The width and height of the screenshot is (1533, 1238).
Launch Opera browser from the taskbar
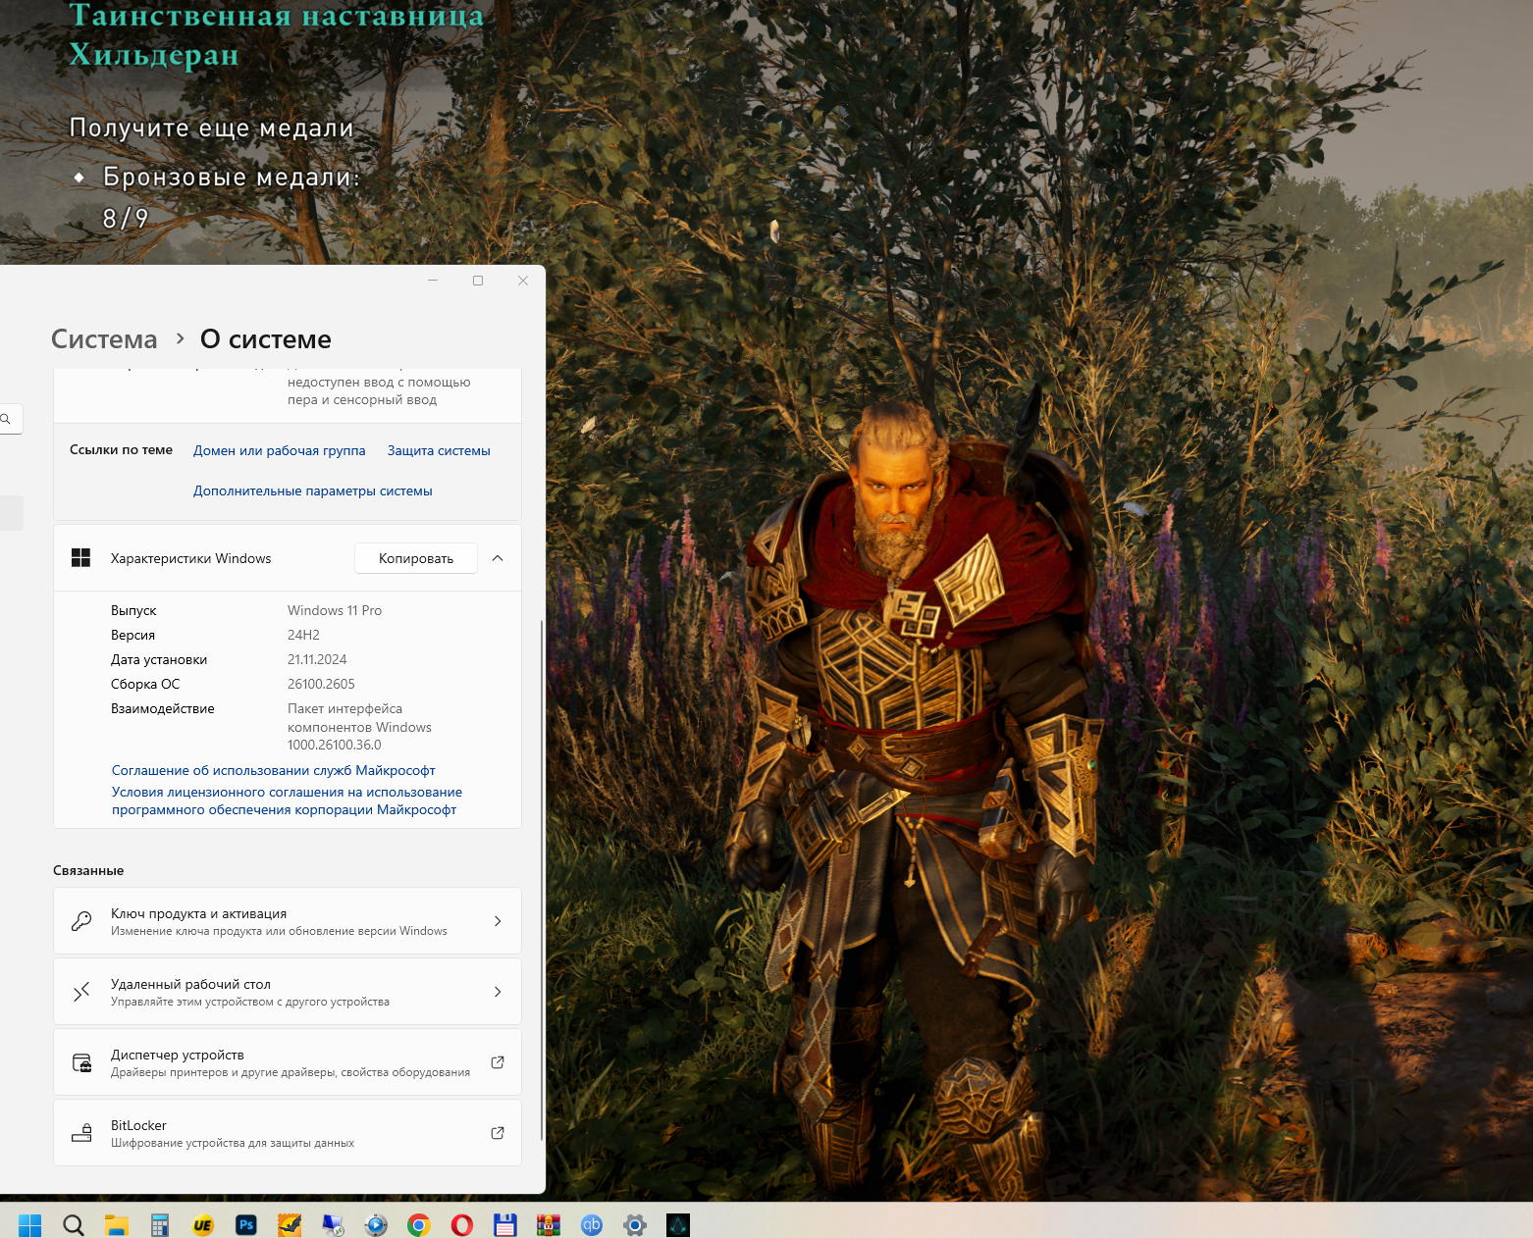click(462, 1225)
